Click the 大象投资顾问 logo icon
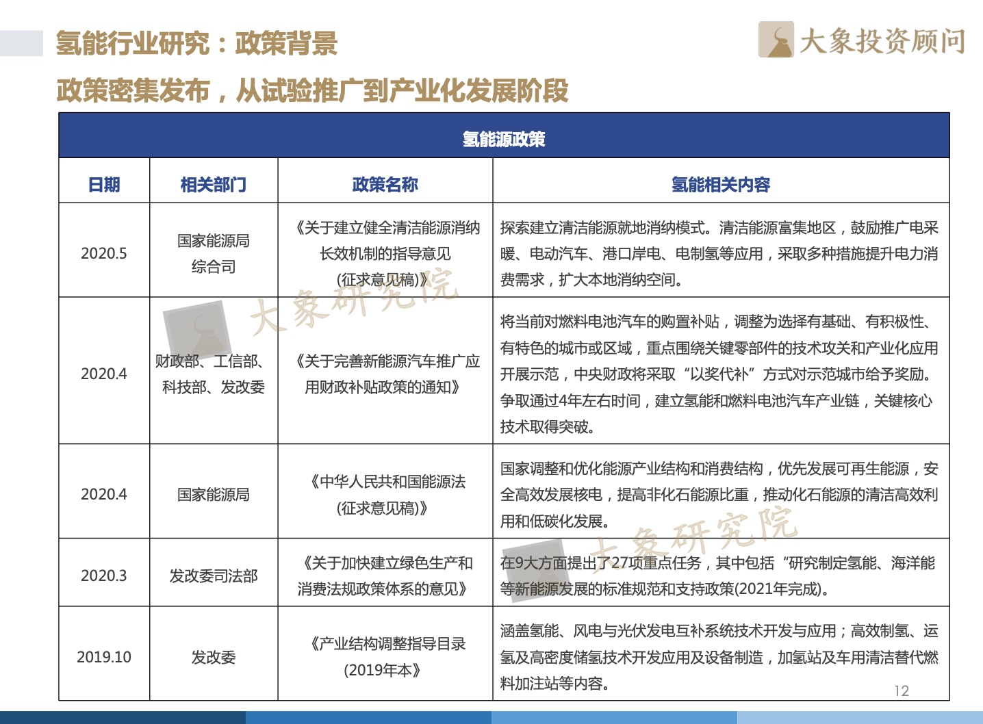 point(776,40)
